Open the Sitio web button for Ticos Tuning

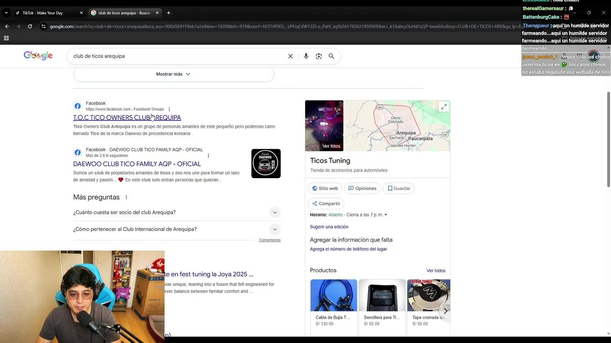point(325,188)
